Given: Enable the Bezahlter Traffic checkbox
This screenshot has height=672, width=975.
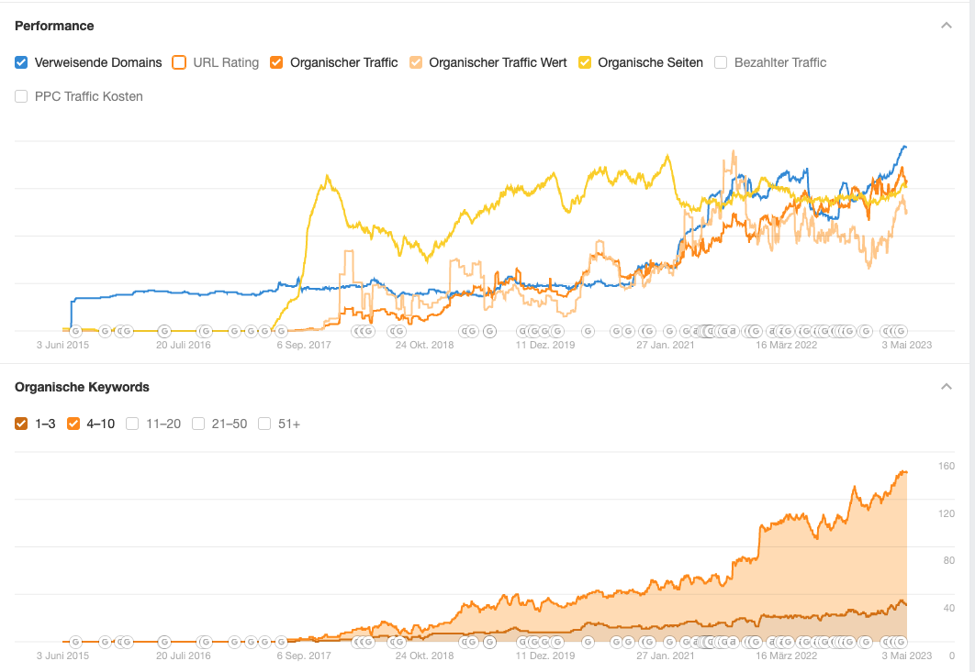Looking at the screenshot, I should tap(721, 62).
